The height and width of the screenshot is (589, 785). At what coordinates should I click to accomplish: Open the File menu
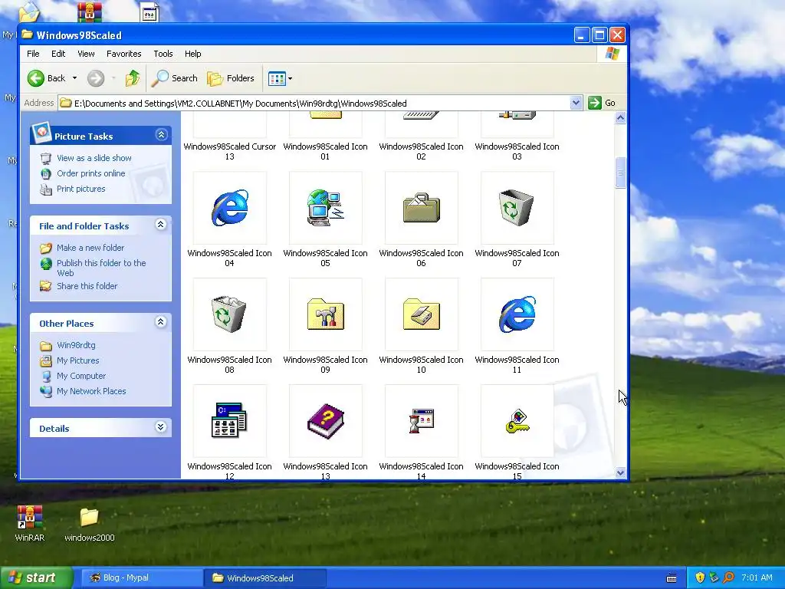33,54
